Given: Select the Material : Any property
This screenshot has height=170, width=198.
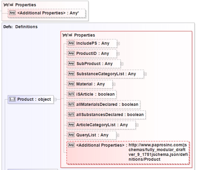Looking at the screenshot, I should click(90, 84).
